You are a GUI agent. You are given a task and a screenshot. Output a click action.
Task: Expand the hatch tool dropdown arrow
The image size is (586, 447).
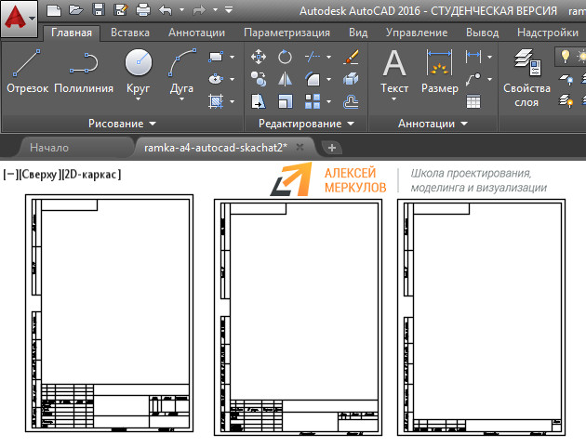click(x=233, y=101)
